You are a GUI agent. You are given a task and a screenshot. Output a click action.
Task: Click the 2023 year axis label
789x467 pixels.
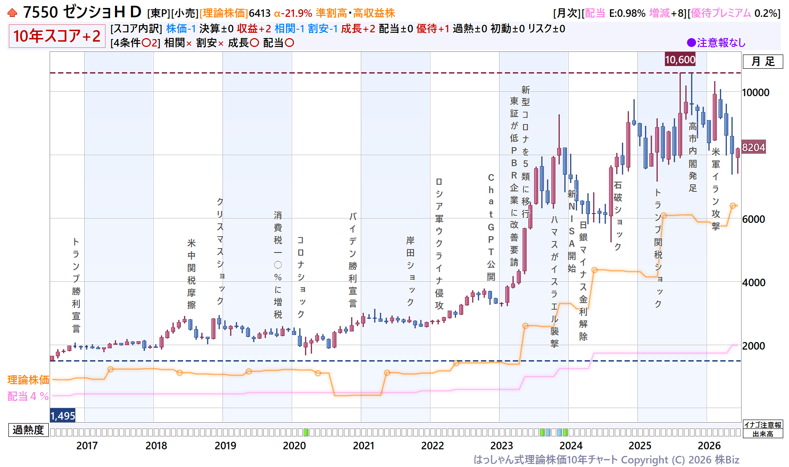click(502, 446)
